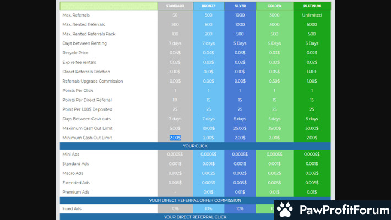
Task: Click the Premium Ads row label
Action: pyautogui.click(x=77, y=192)
